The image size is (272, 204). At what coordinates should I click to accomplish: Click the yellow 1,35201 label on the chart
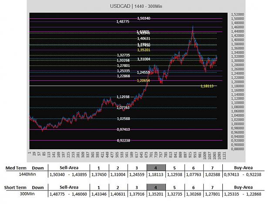[144, 50]
